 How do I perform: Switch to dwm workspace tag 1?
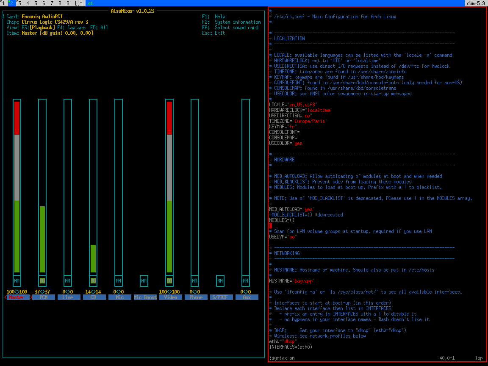(3, 3)
